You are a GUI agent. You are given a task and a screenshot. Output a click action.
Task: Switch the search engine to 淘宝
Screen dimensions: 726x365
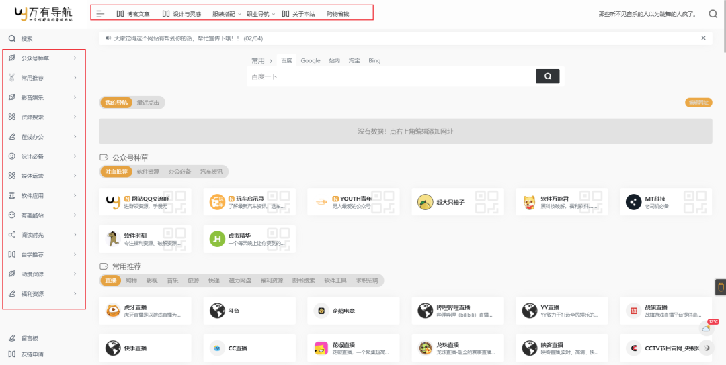pos(354,60)
